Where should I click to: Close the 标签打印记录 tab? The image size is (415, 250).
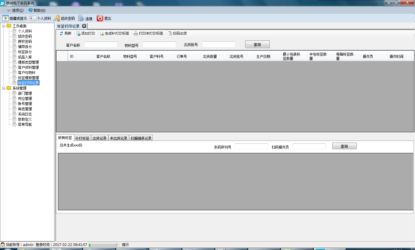84,26
